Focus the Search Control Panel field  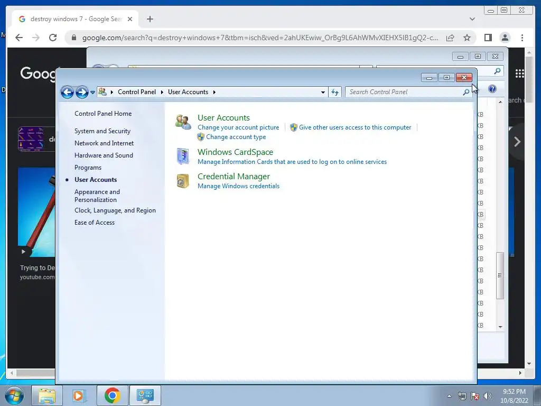click(404, 92)
